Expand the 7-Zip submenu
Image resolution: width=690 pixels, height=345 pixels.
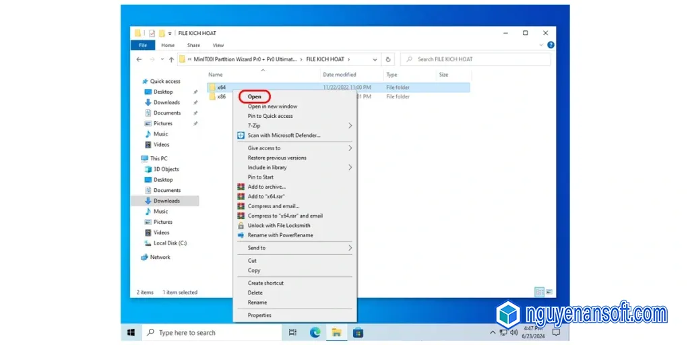(x=295, y=125)
